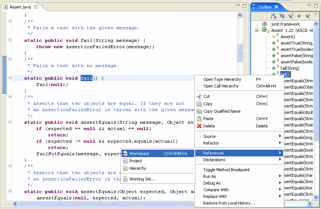The width and height of the screenshot is (321, 209).
Task: Click the Working Set search icon
Action: click(x=125, y=179)
